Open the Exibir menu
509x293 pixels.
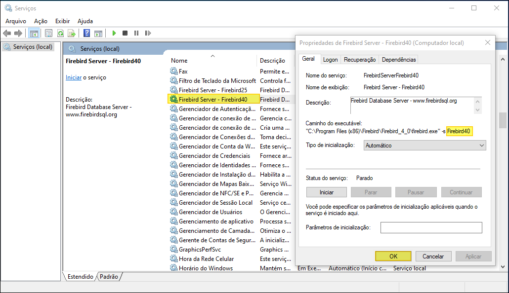(x=62, y=21)
